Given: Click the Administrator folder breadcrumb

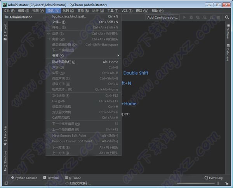Looking at the screenshot, I should [18, 17].
